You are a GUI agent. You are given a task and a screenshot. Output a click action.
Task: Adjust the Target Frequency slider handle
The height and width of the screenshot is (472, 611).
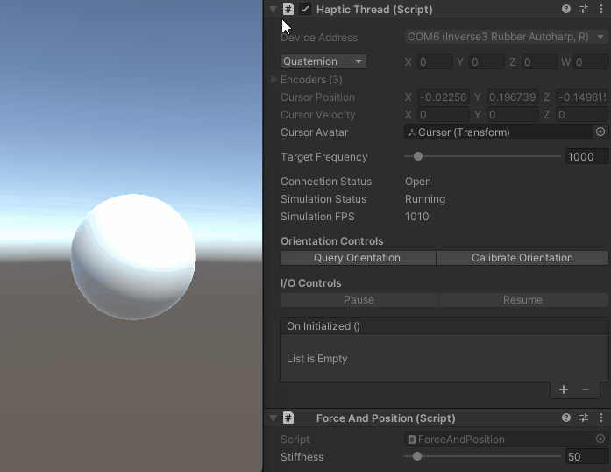(x=418, y=156)
